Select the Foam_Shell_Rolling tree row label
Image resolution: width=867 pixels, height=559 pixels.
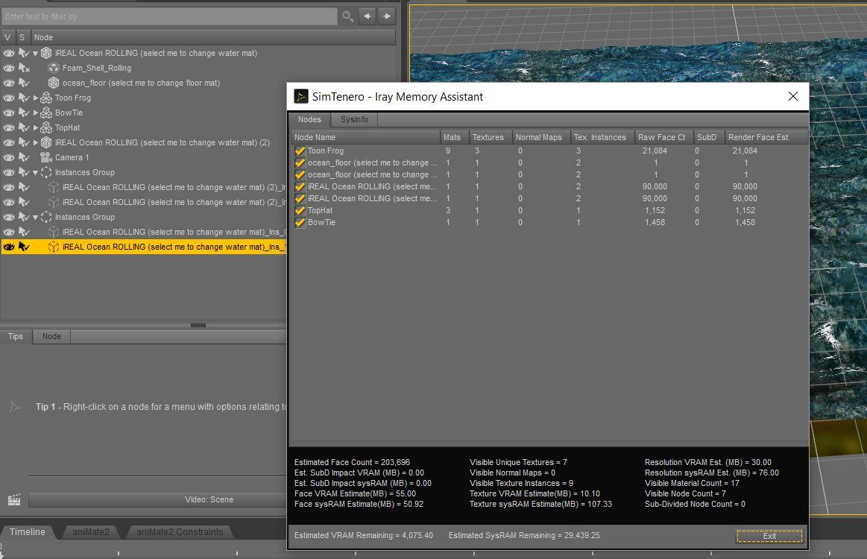[x=97, y=68]
